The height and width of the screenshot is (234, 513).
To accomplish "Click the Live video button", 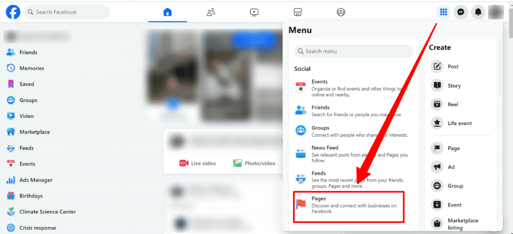I will point(197,163).
